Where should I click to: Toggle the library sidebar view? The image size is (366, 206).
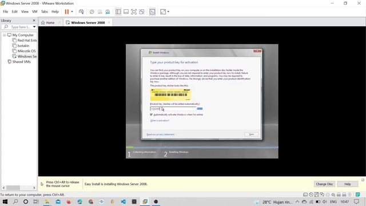pyautogui.click(x=118, y=11)
